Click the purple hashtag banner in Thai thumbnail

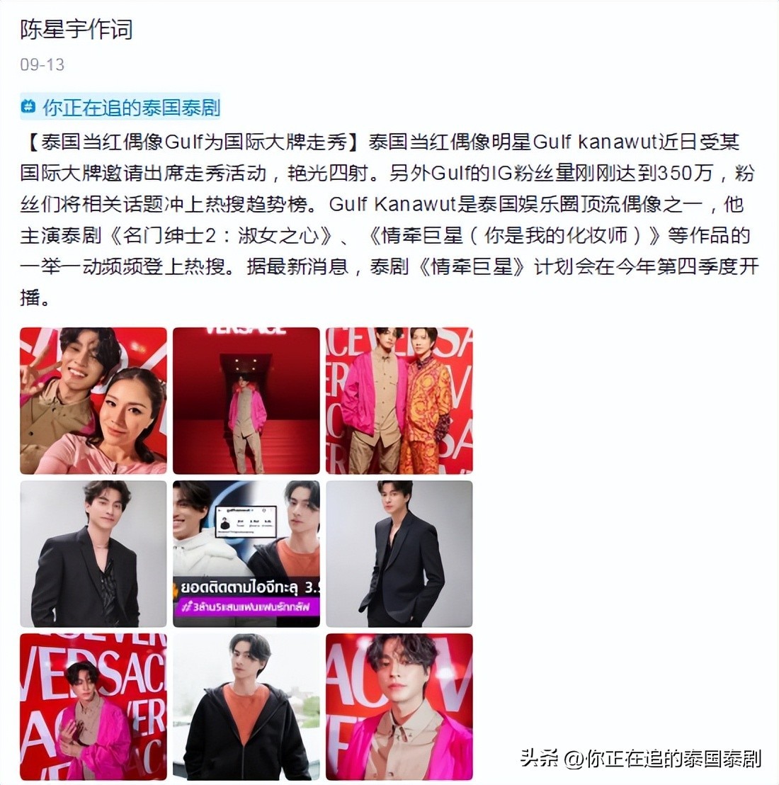pos(246,608)
